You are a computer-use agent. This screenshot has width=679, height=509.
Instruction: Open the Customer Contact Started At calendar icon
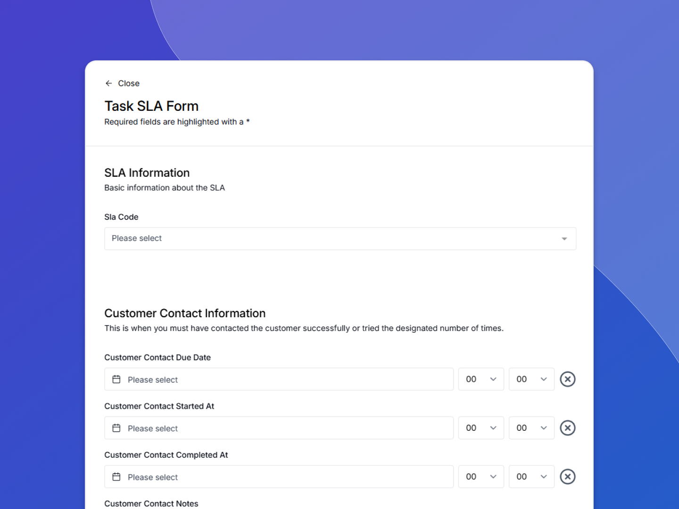click(116, 428)
